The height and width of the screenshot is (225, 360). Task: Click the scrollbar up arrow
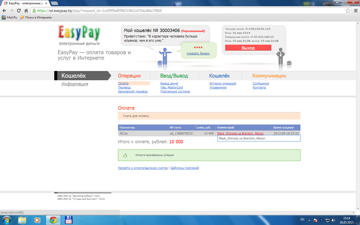pyautogui.click(x=358, y=23)
